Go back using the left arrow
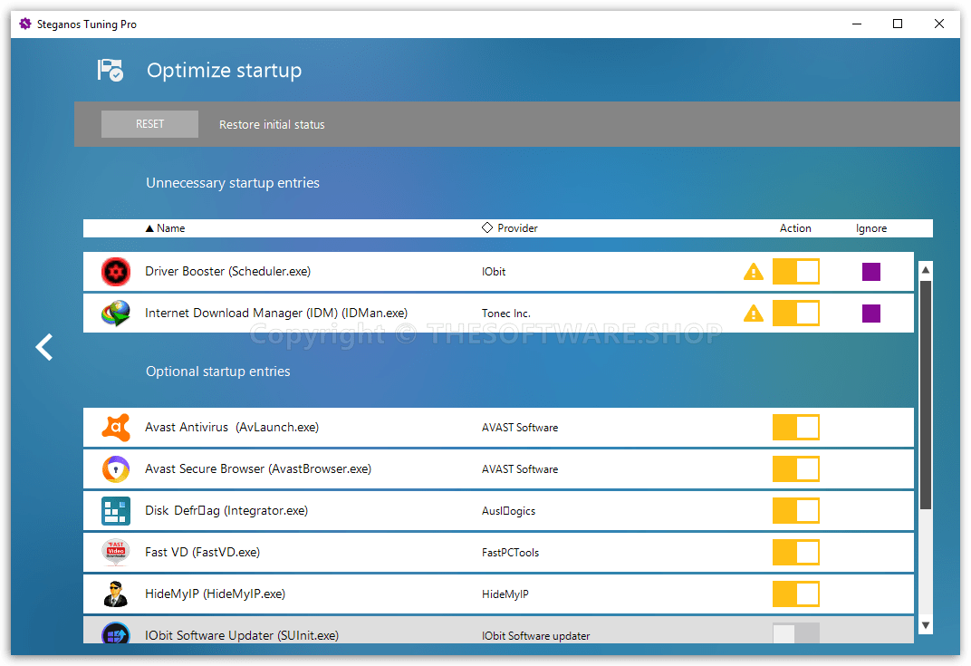This screenshot has width=971, height=666. [44, 347]
